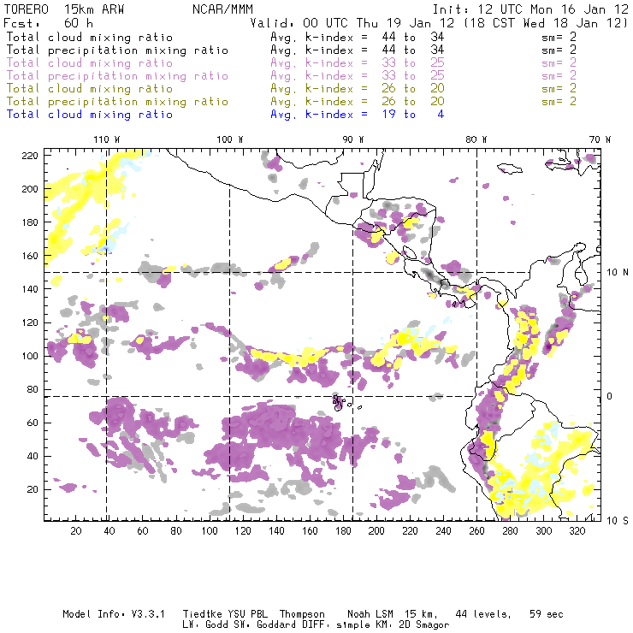
Task: Select the '10 S' latitude label
Action: coord(618,521)
